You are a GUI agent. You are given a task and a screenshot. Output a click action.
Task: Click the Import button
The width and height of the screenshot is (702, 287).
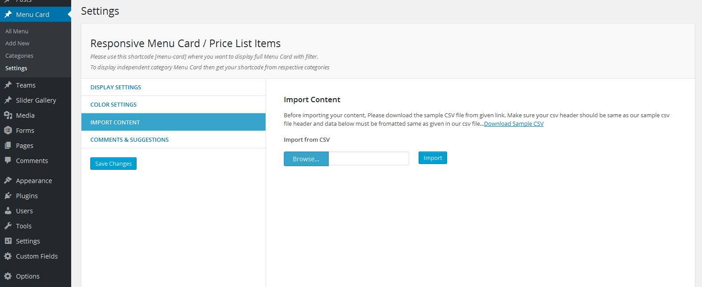(432, 158)
